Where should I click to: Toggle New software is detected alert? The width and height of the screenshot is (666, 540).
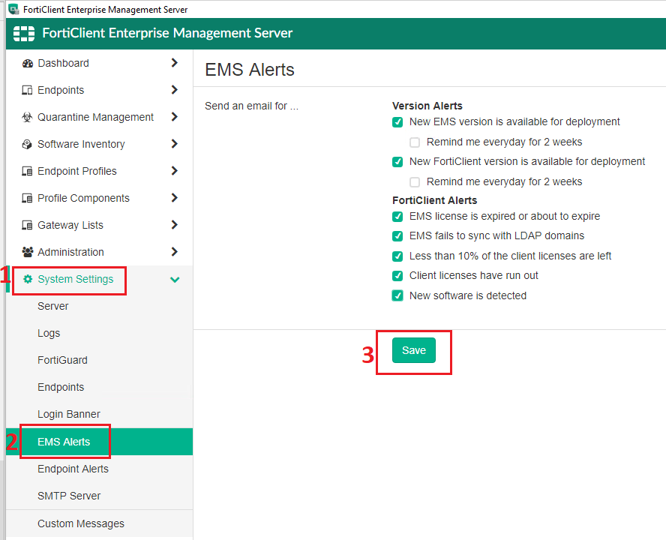pyautogui.click(x=397, y=295)
